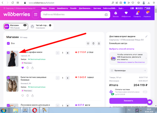Open keys application in taskbar
Screen dimensions: 157x113
(x=44, y=110)
